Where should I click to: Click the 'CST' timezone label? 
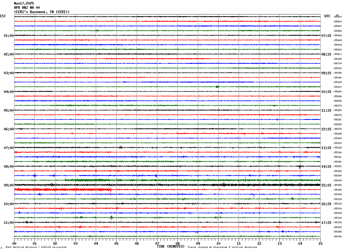click(x=3, y=16)
